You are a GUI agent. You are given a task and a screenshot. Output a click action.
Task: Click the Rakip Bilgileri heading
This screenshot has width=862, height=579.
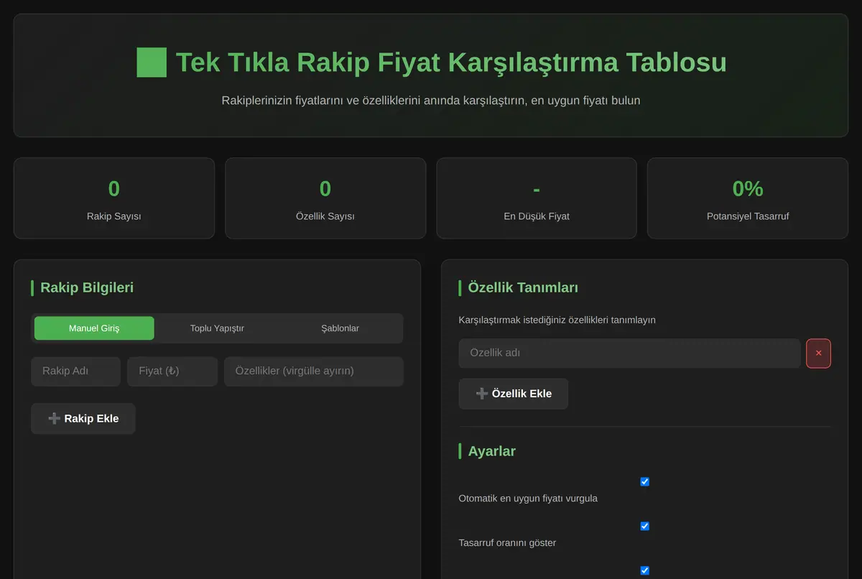coord(87,287)
